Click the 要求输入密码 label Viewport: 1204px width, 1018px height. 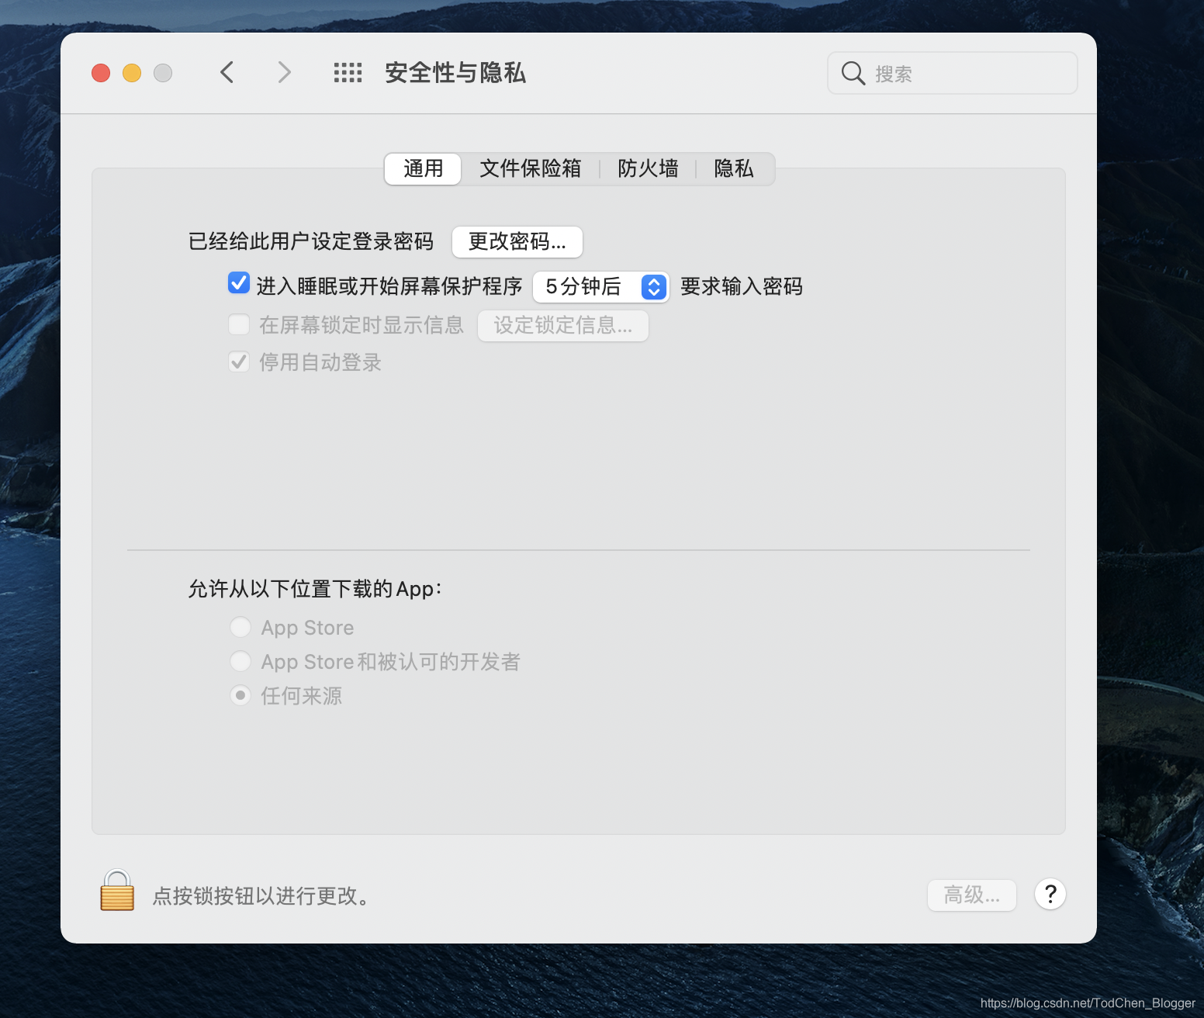742,286
